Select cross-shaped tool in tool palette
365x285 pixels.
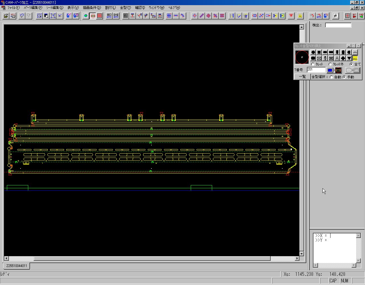coord(343,58)
